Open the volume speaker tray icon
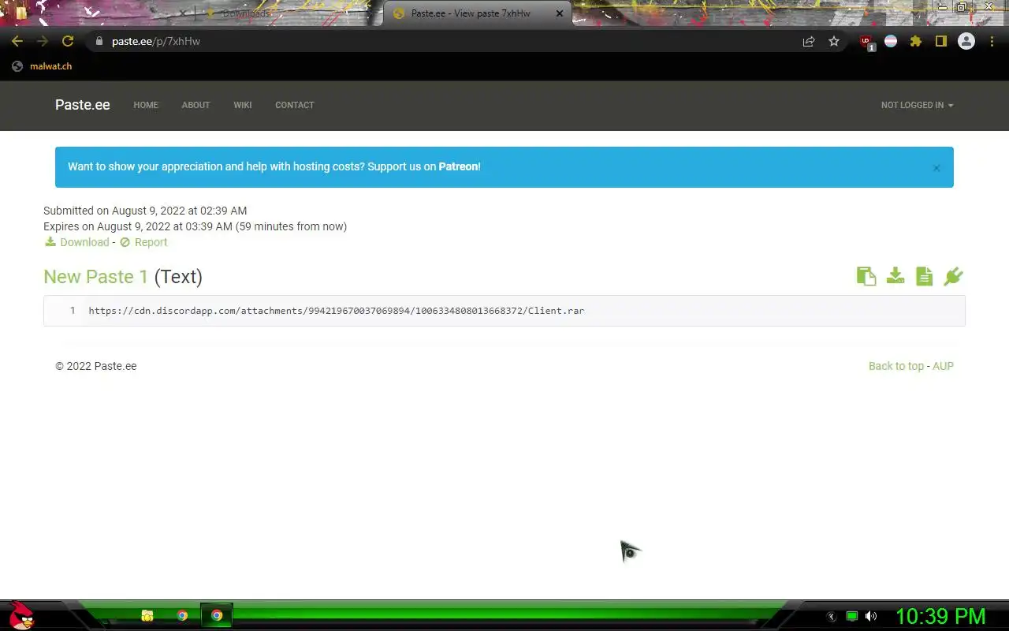The image size is (1009, 631). [x=871, y=616]
